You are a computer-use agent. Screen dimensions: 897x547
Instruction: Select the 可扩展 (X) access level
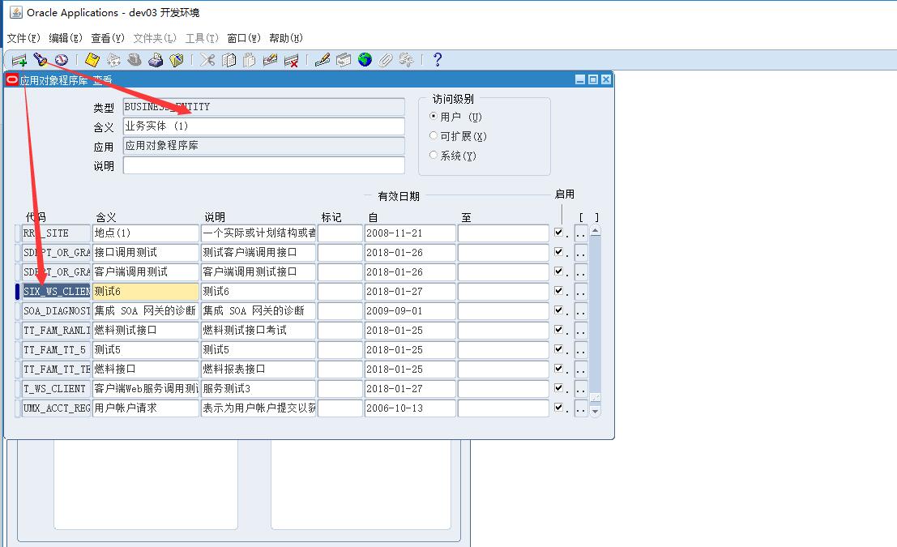434,136
